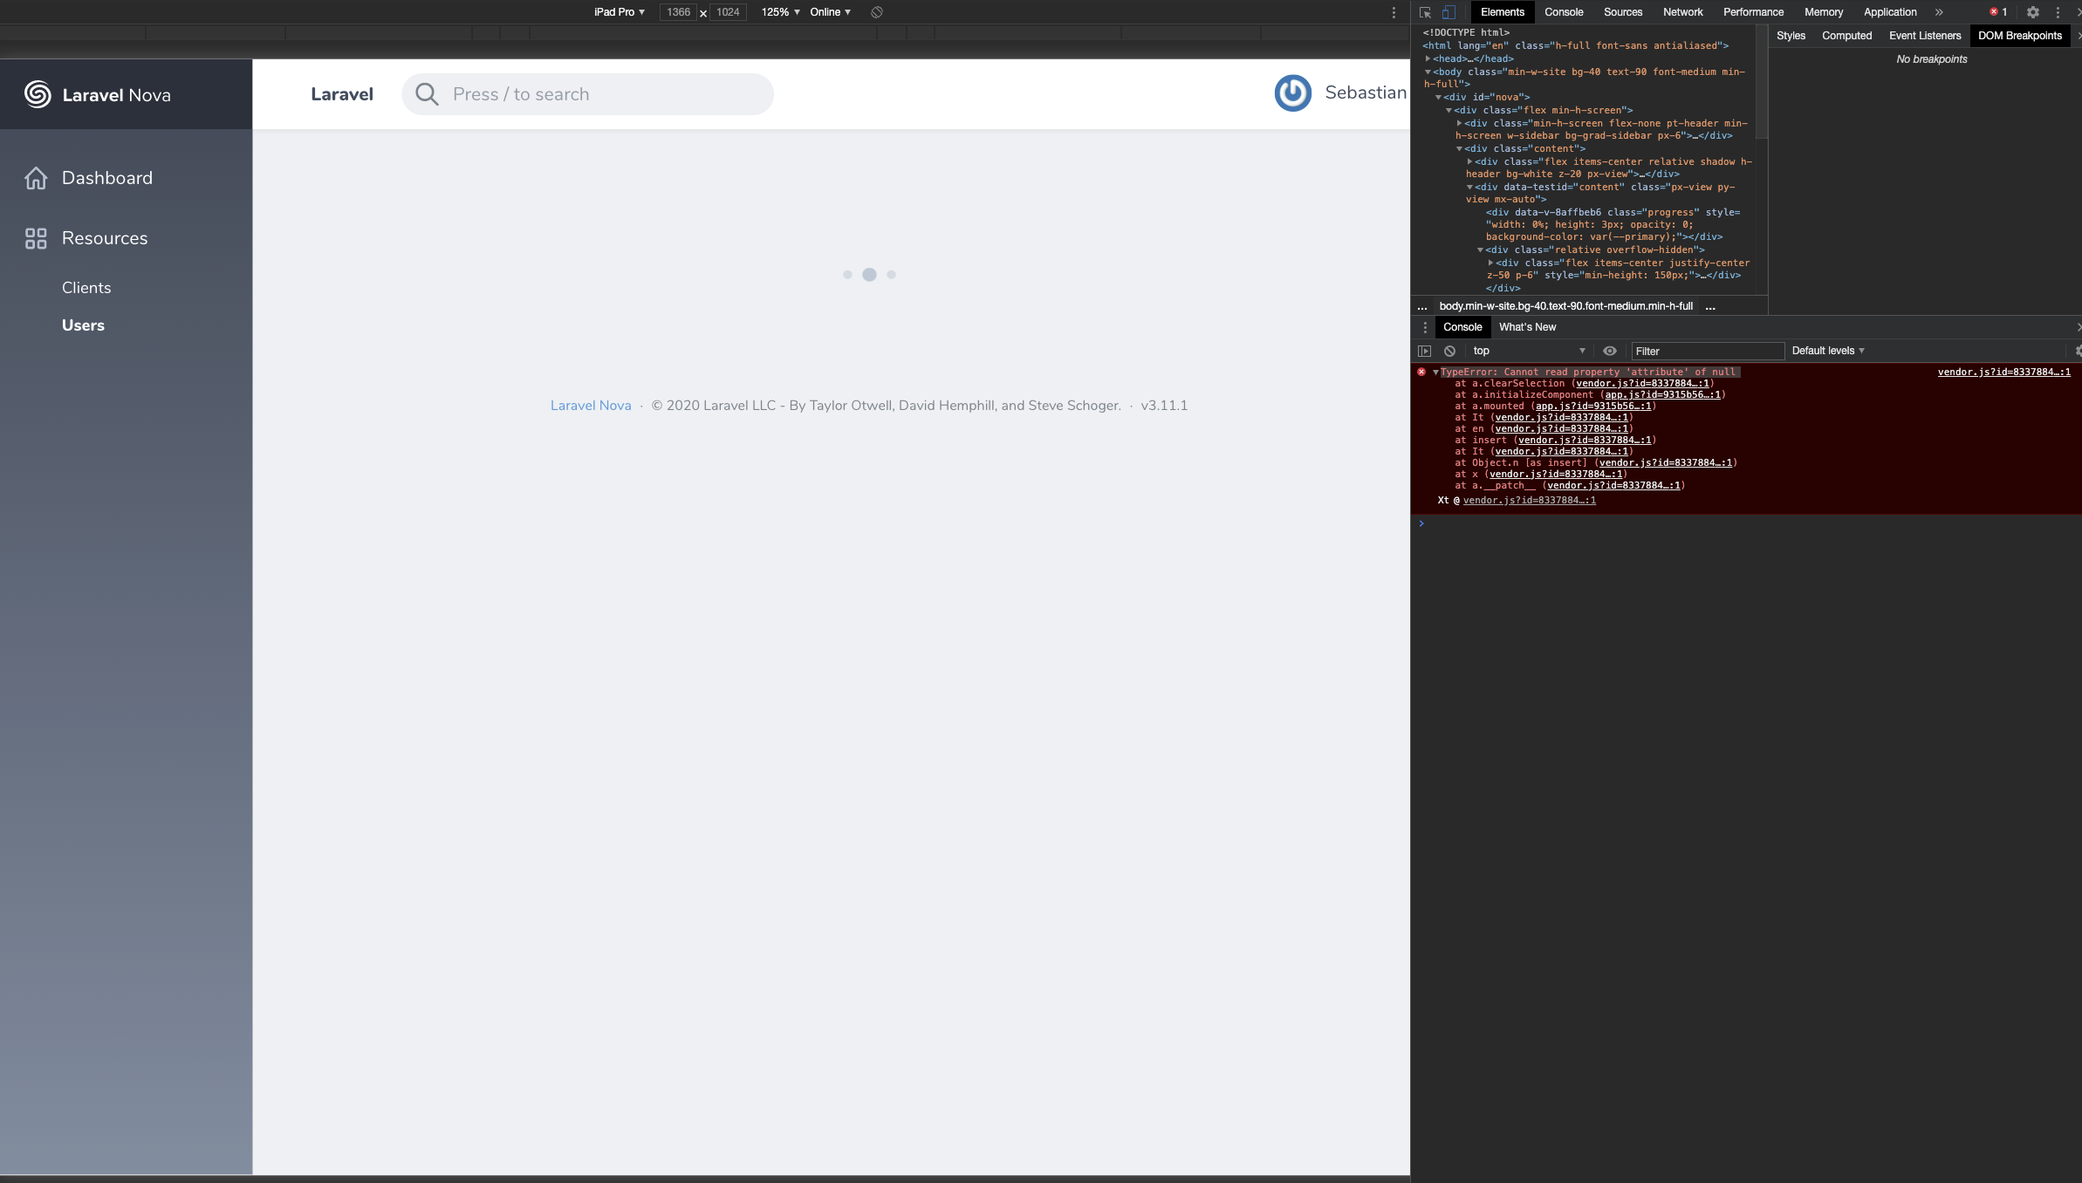
Task: Toggle the console sidebar panel open
Action: tap(1425, 351)
